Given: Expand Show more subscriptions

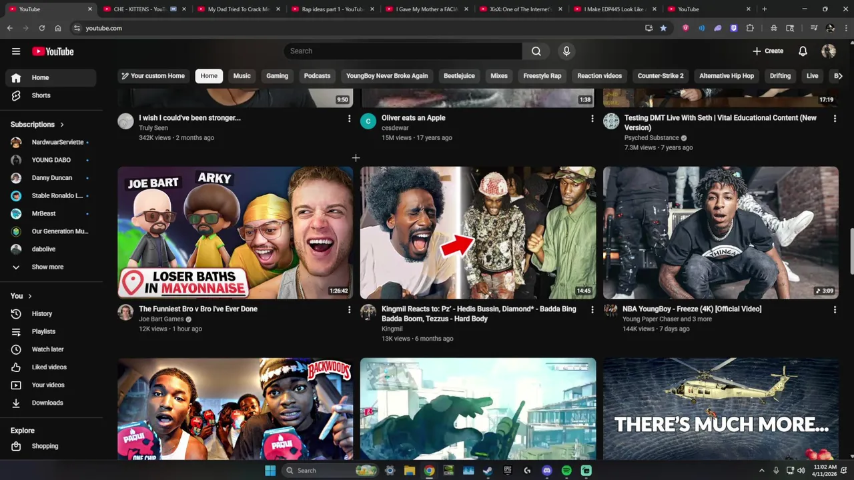Looking at the screenshot, I should (51, 267).
